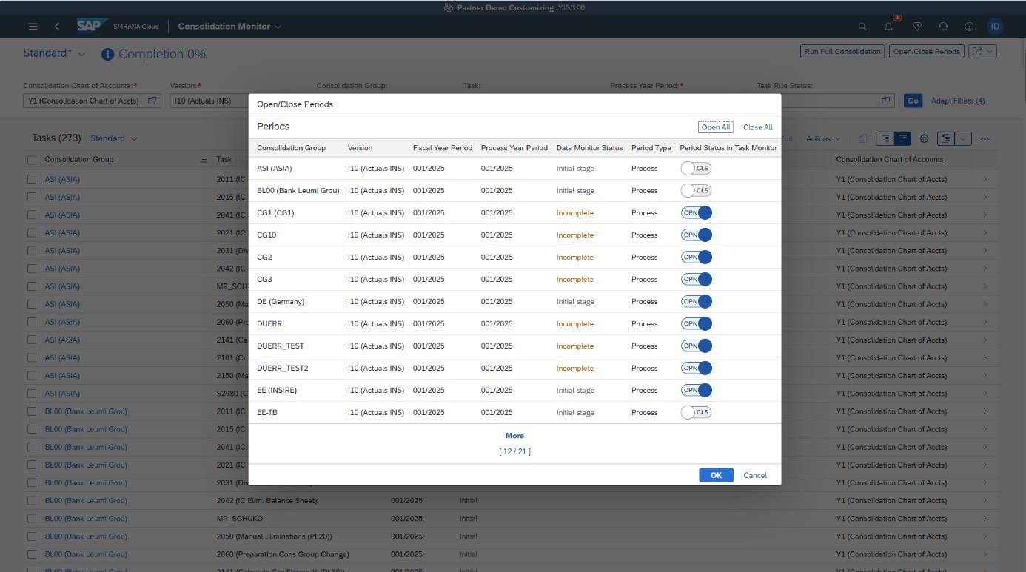Load more periods via More link
Viewport: 1026px width, 572px height.
(x=514, y=436)
